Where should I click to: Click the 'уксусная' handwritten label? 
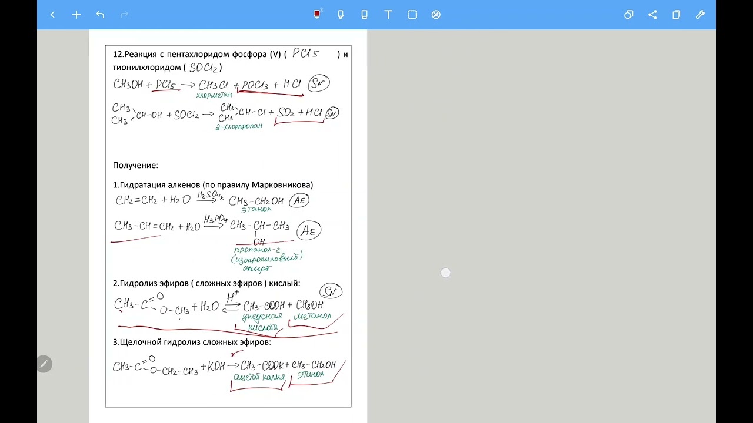pos(262,316)
